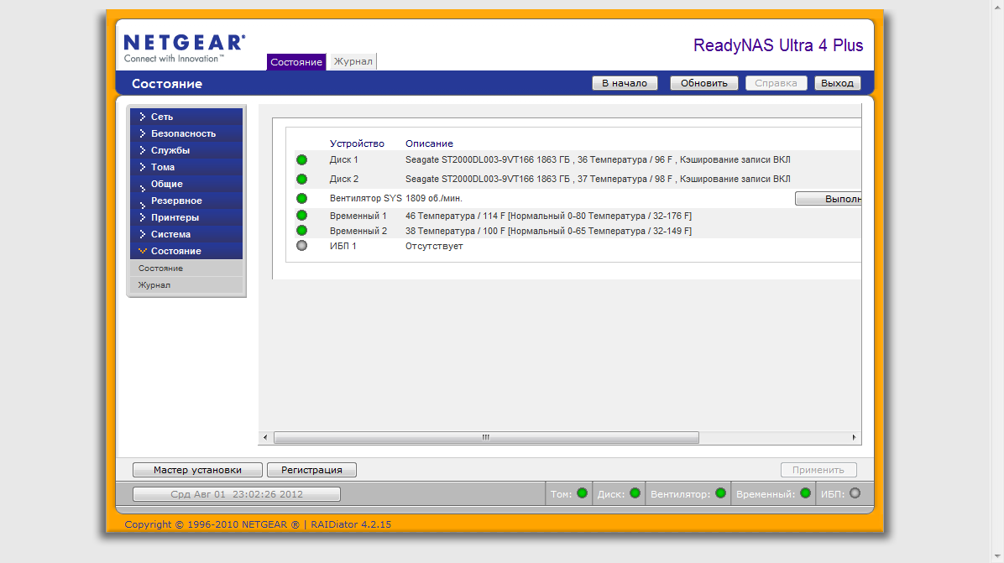Click the Отсутствует UPS status text
This screenshot has height=563, width=1004.
(433, 246)
